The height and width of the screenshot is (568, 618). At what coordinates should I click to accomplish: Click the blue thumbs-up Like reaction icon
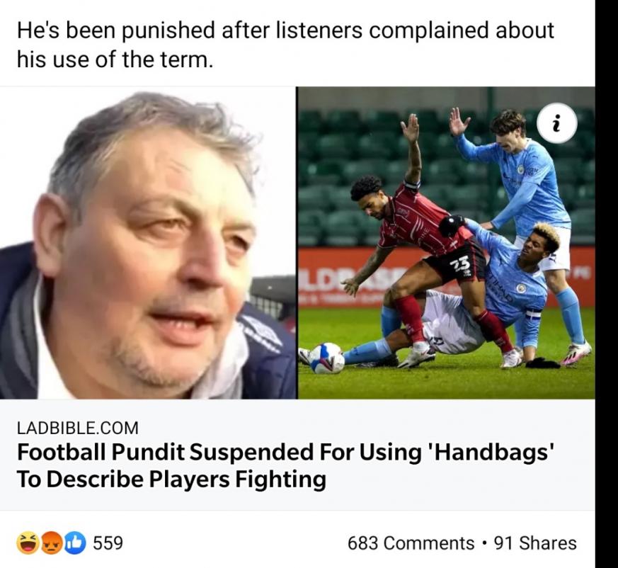75,543
